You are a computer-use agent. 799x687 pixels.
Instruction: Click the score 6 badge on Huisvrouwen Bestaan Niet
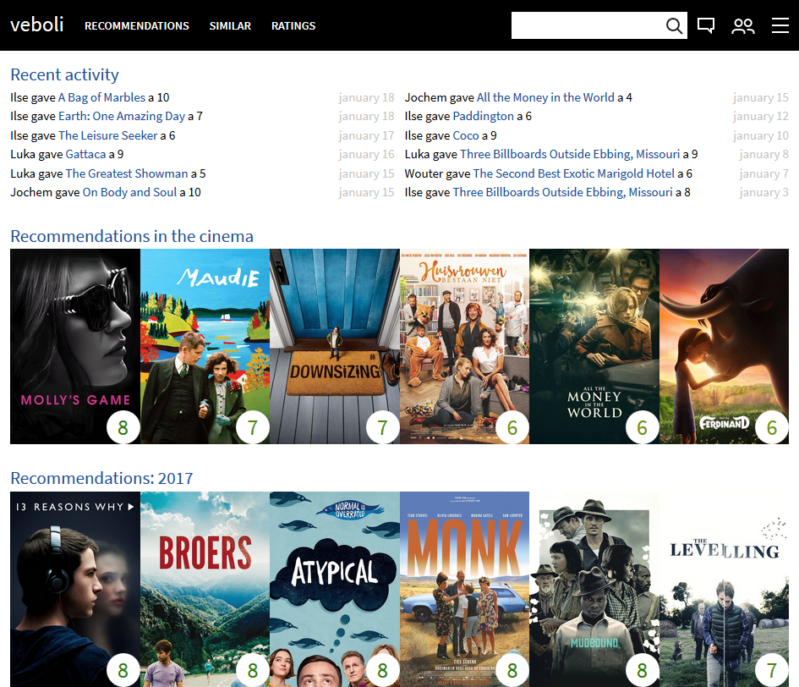click(x=512, y=427)
